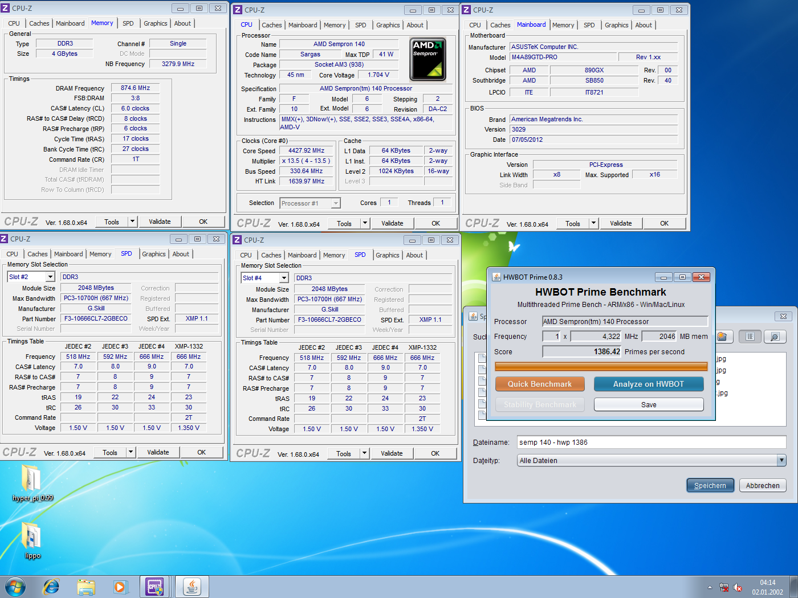
Task: Open title icon menu of CPU-Z Mainboard window
Action: pos(466,10)
